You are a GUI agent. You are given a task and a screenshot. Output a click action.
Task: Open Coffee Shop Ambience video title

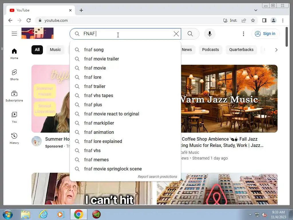click(x=222, y=142)
